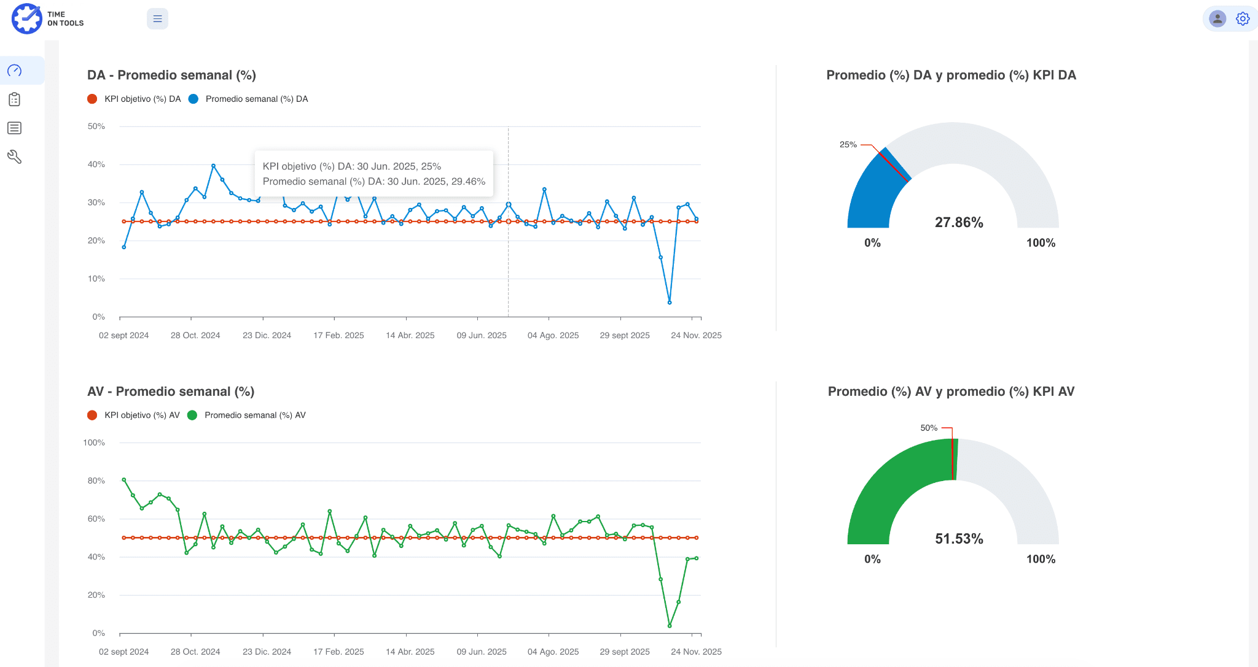Open the user profile avatar
1258x667 pixels.
(x=1217, y=19)
